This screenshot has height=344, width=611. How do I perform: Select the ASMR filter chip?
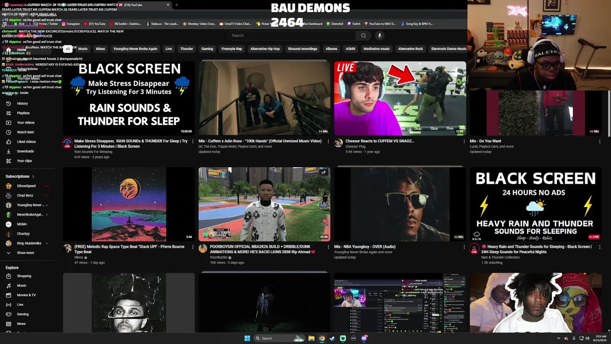tap(350, 49)
